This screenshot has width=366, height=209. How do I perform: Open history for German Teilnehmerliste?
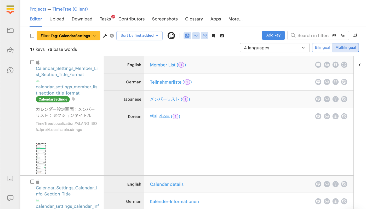(x=344, y=82)
